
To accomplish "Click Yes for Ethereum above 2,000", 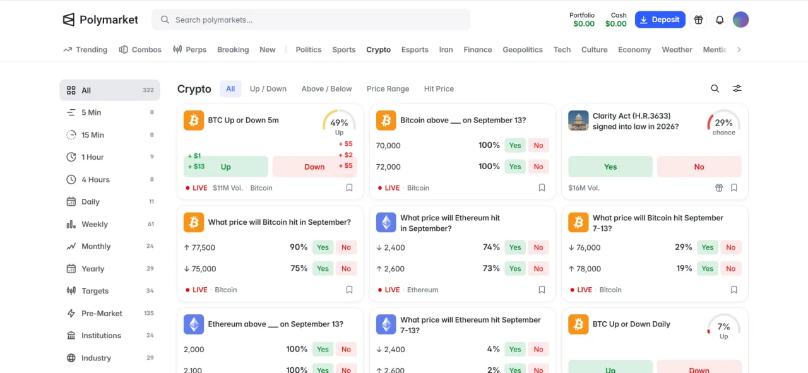I will [323, 349].
